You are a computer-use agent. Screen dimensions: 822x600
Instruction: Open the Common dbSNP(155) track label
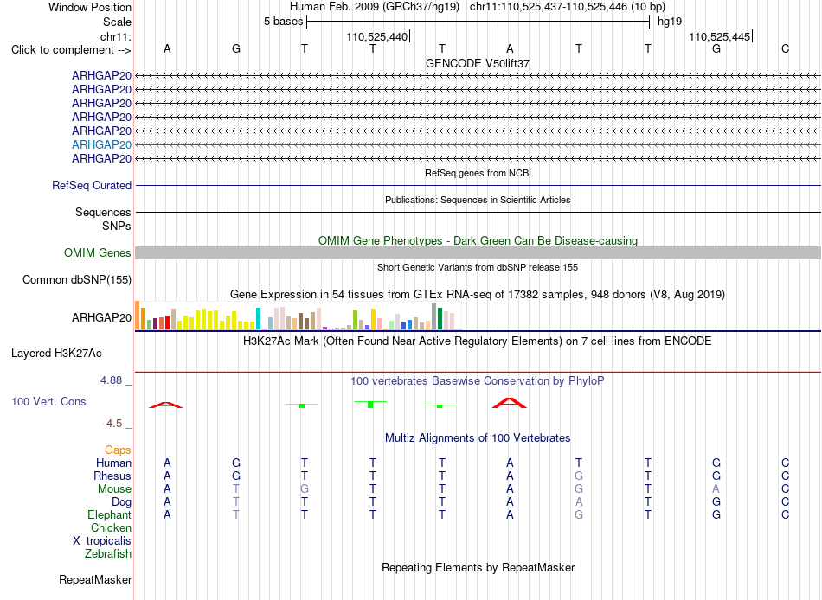point(77,280)
